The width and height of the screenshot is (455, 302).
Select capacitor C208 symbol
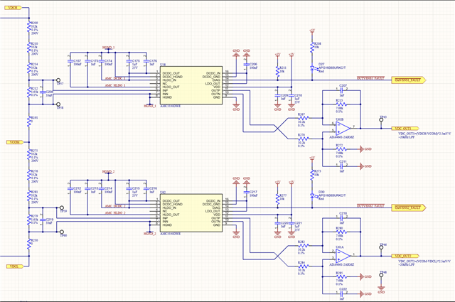(43, 92)
